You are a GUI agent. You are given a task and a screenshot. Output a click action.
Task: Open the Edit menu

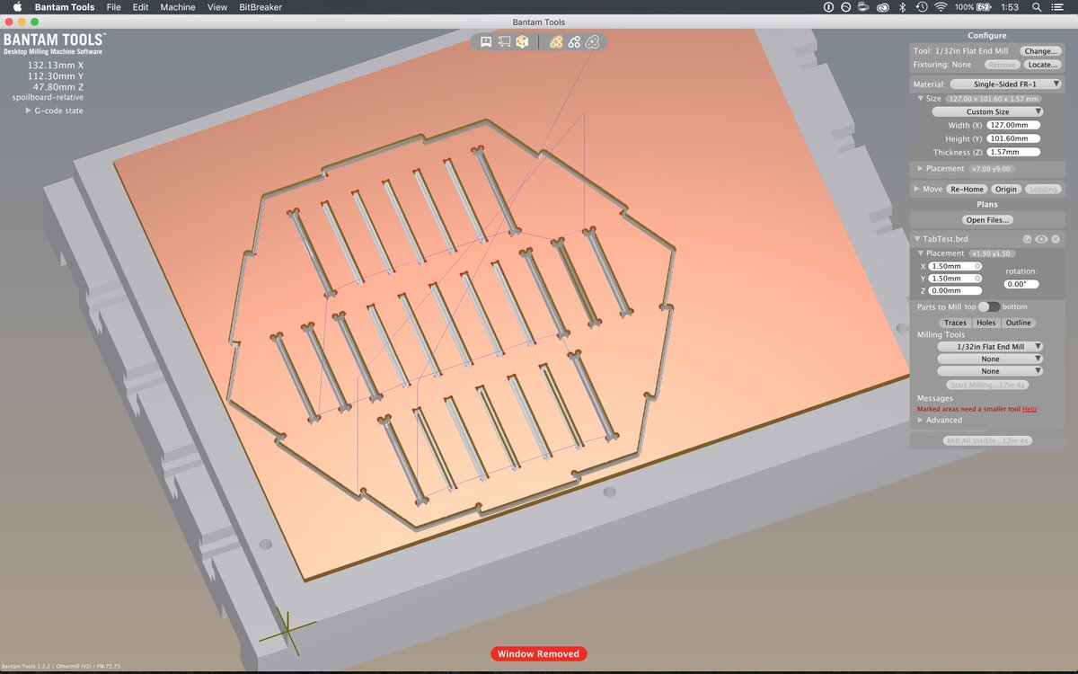coord(141,7)
